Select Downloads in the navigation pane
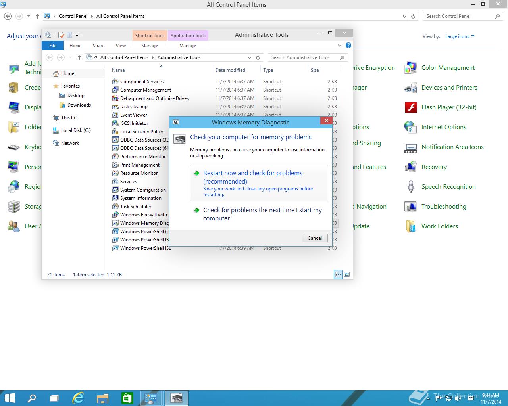This screenshot has height=406, width=508. (79, 105)
